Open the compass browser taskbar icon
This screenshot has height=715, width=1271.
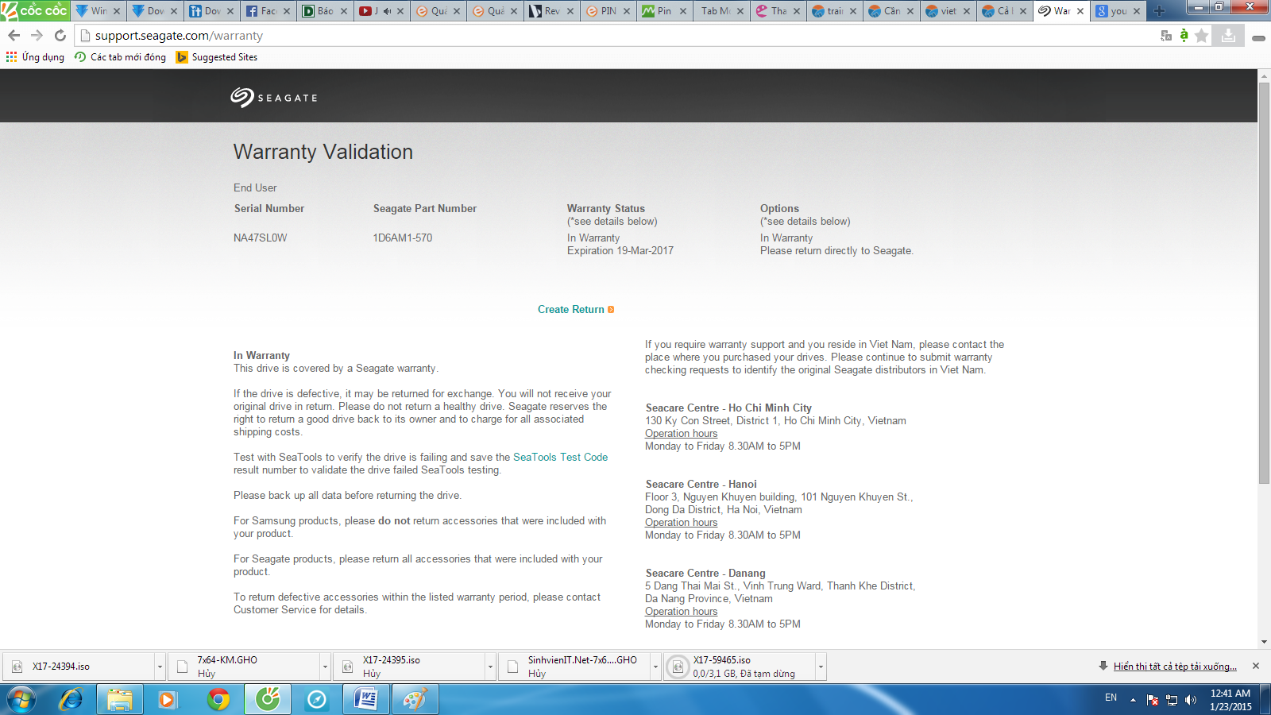317,700
